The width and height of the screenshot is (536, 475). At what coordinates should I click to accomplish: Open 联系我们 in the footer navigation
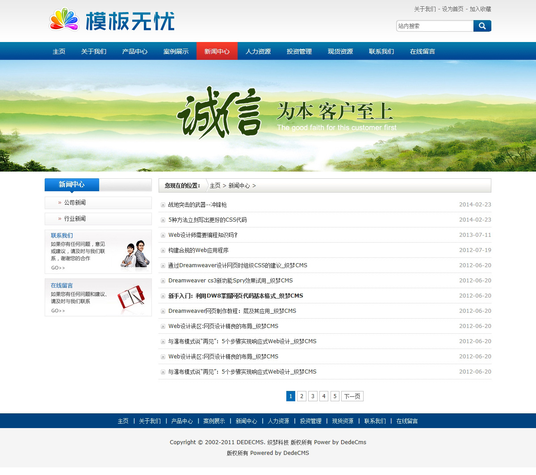pyautogui.click(x=375, y=421)
